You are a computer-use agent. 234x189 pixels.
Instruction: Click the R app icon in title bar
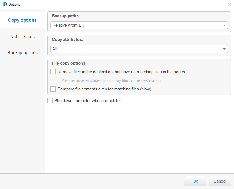4,4
